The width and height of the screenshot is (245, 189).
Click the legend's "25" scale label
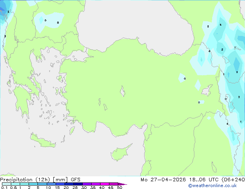[x=75, y=187]
